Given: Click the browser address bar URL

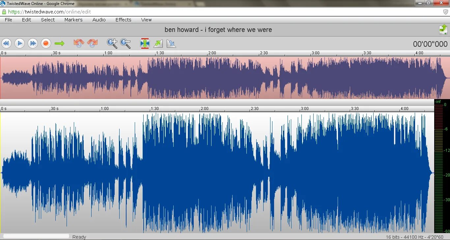Looking at the screenshot, I should coord(49,12).
